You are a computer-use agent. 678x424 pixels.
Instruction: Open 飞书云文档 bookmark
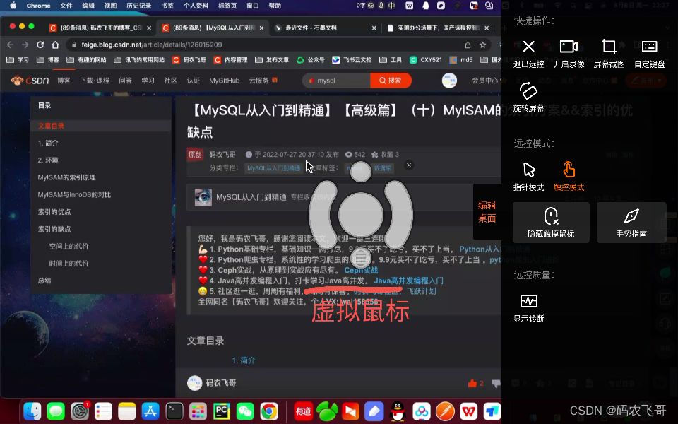352,59
